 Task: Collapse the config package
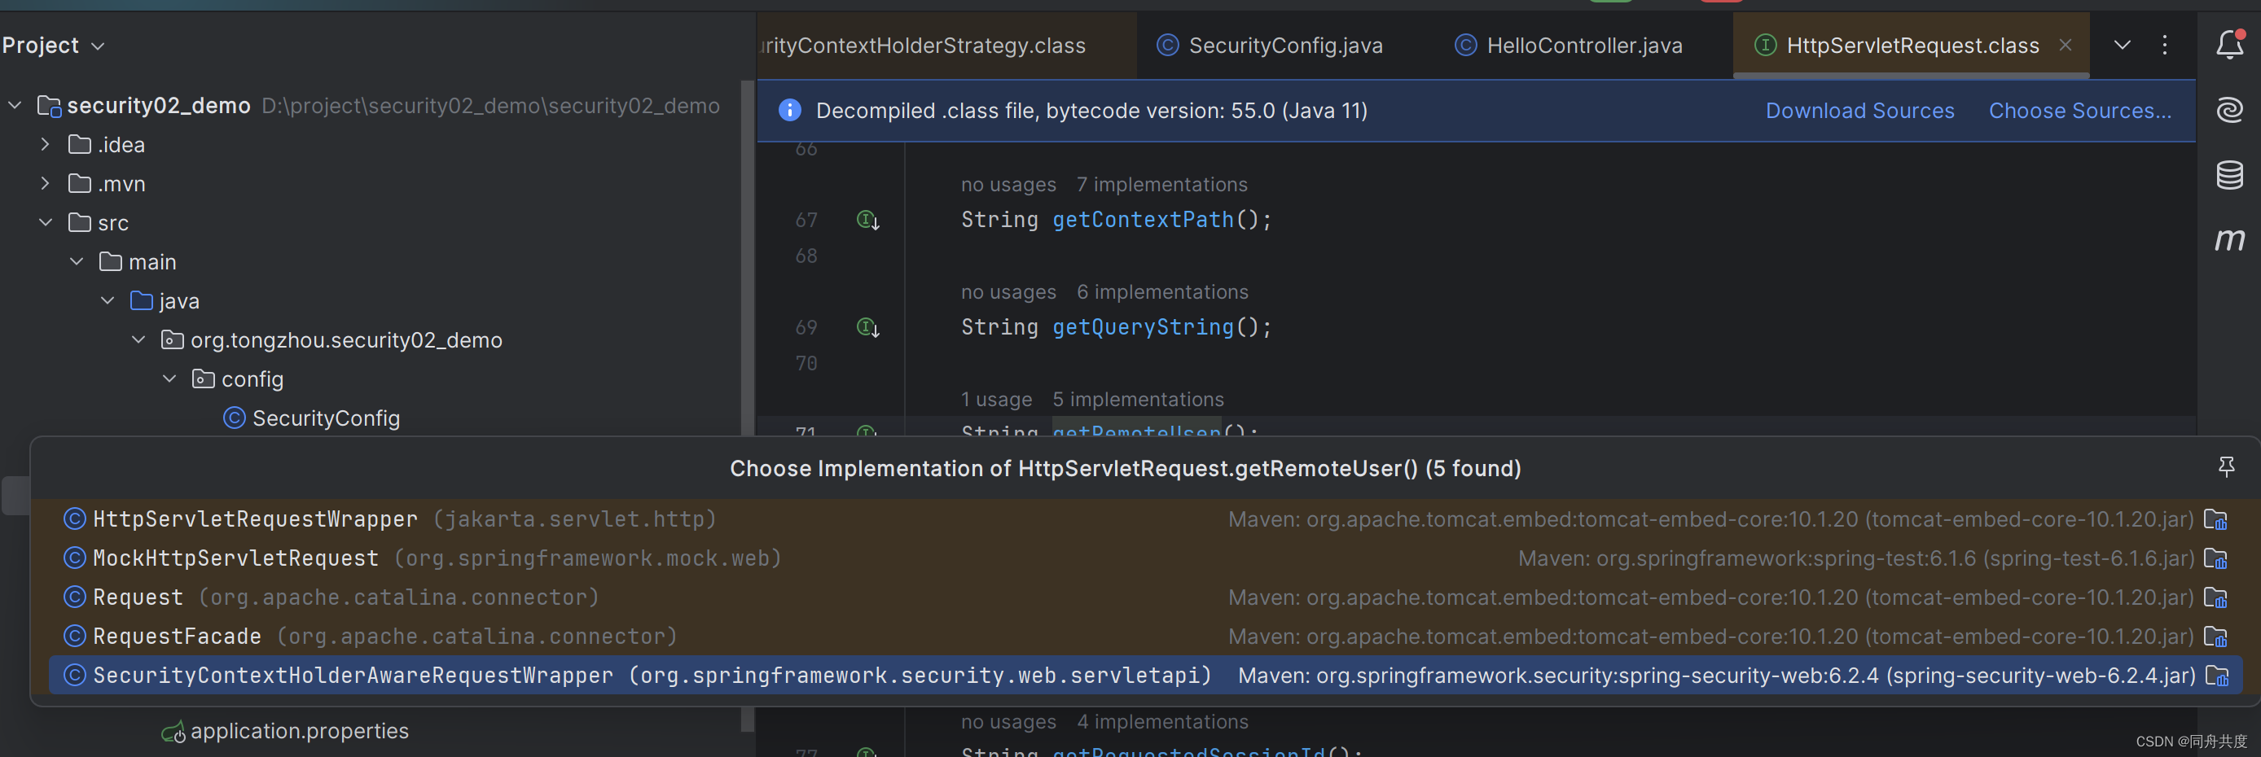[169, 379]
